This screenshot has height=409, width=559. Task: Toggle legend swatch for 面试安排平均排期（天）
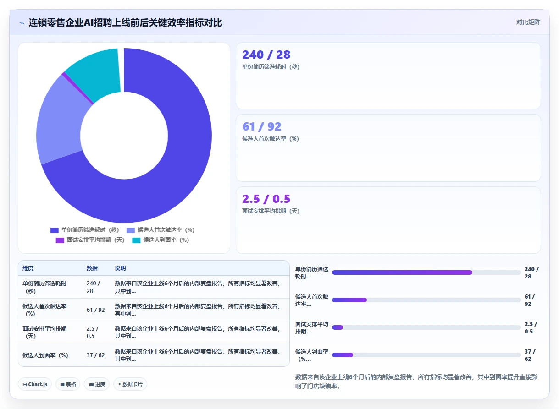tap(60, 240)
